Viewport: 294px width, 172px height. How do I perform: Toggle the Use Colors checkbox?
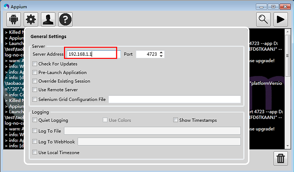pos(105,120)
